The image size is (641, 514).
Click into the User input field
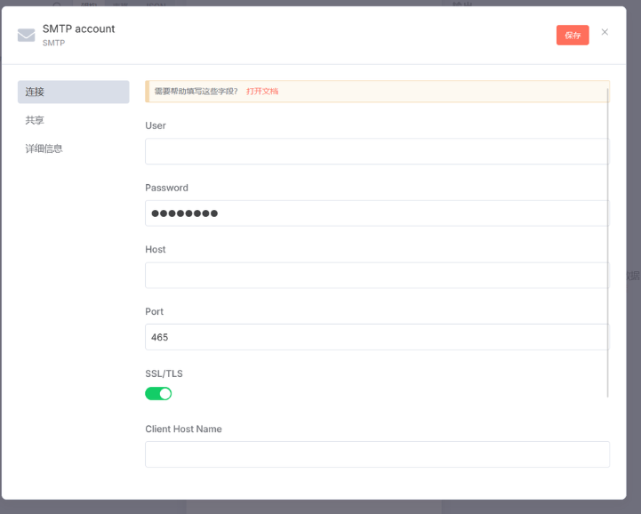click(376, 151)
